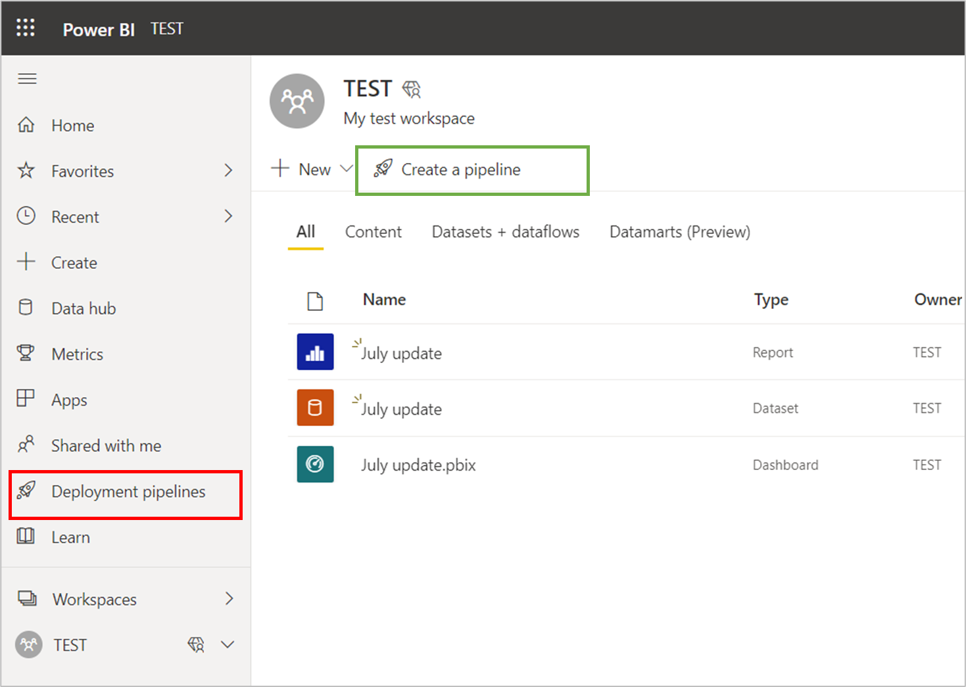
Task: Collapse the navigation pane via hamburger icon
Action: coord(27,78)
